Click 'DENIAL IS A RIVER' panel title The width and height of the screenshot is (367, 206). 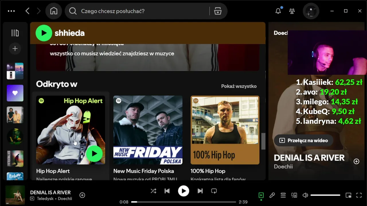[x=309, y=158]
